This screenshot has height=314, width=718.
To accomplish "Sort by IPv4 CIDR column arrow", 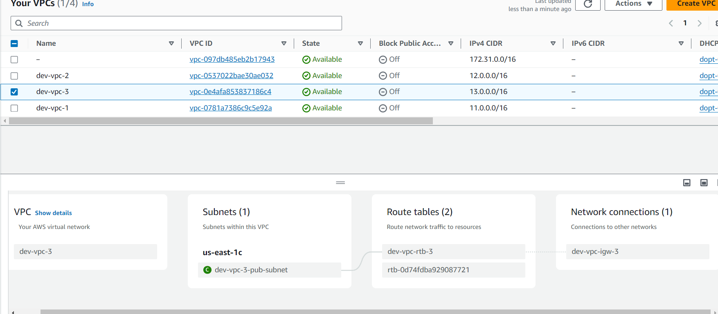I will click(553, 43).
